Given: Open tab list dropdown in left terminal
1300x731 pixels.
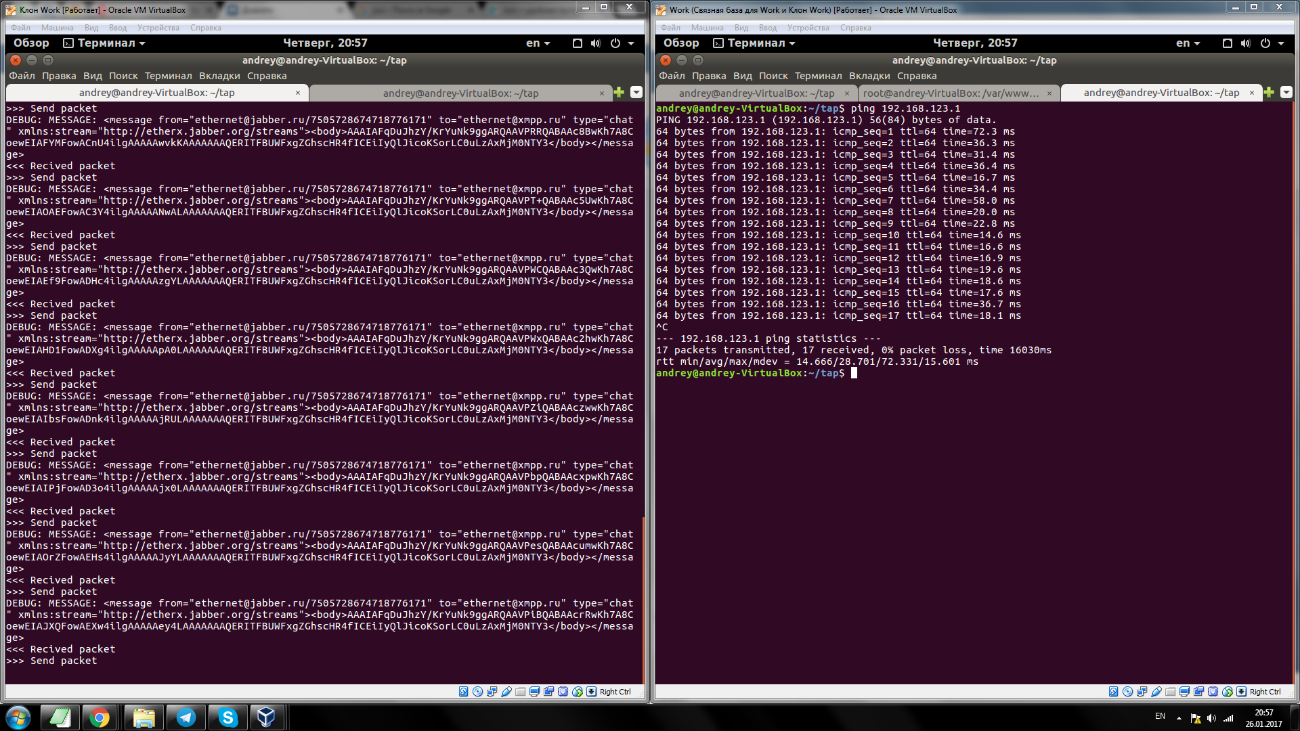Looking at the screenshot, I should click(x=636, y=93).
